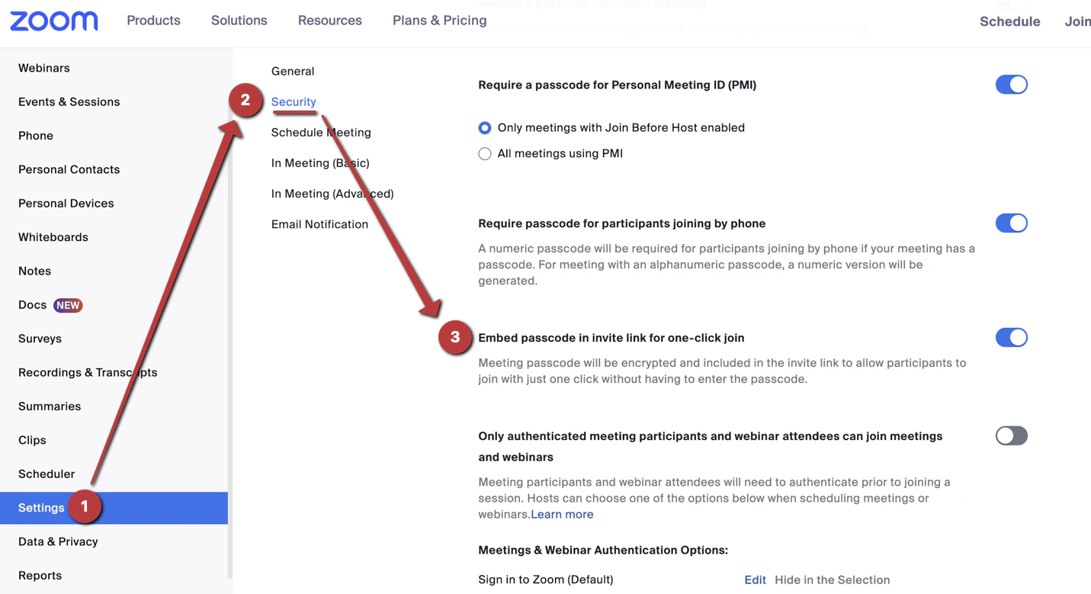The height and width of the screenshot is (594, 1091).
Task: Enable Only authenticated meeting participants toggle
Action: (1011, 436)
